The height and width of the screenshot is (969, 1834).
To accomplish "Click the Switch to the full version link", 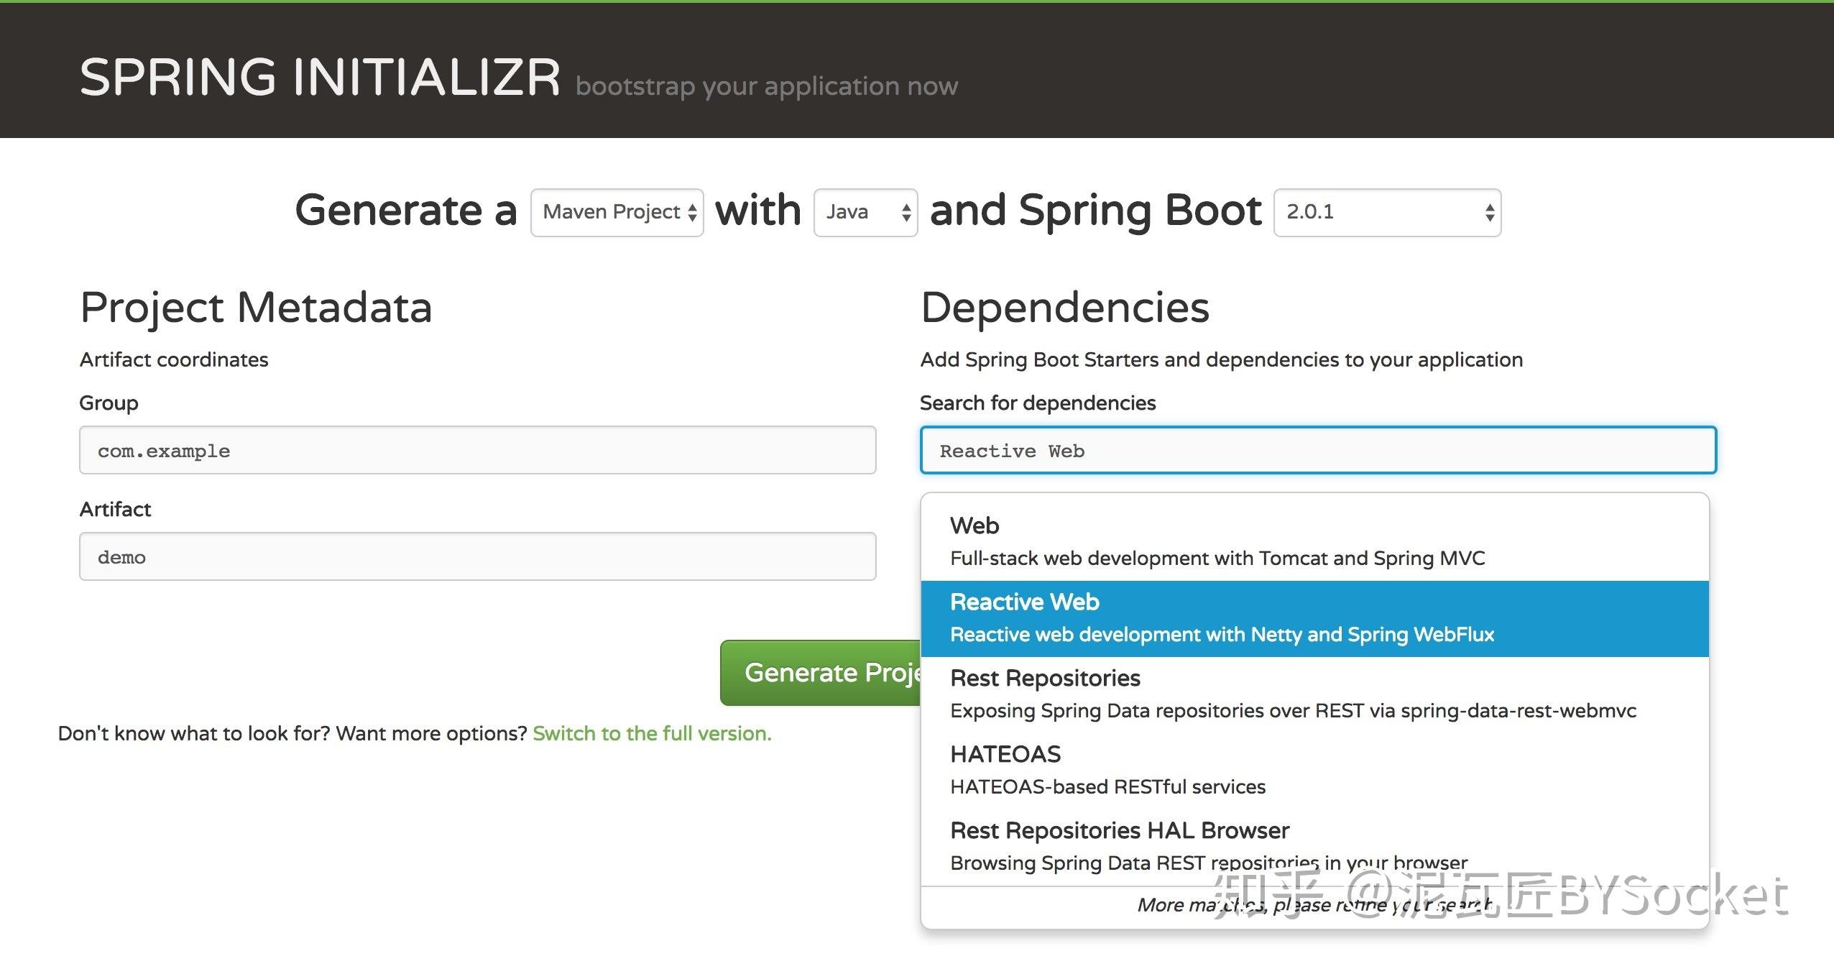I will pyautogui.click(x=651, y=733).
